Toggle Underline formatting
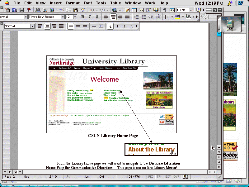 [x=97, y=17]
